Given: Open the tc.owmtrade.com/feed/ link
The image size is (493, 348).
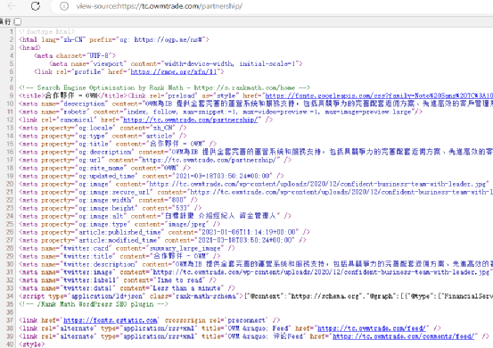Looking at the screenshot, I should tap(372, 328).
